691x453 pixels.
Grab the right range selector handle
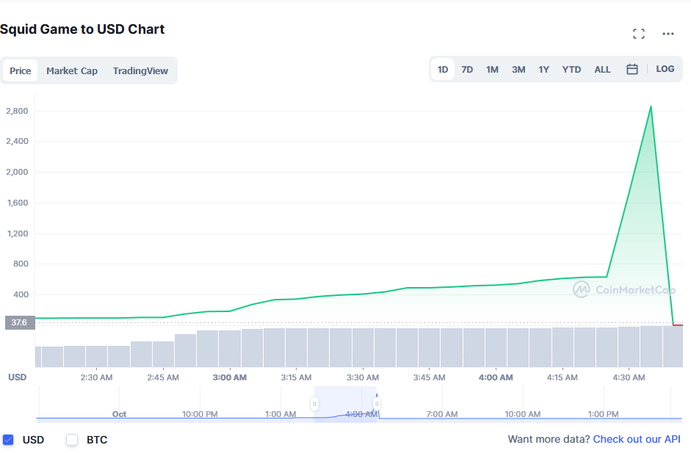(377, 404)
